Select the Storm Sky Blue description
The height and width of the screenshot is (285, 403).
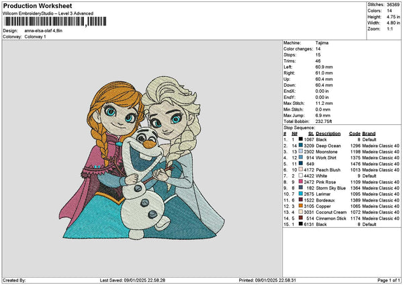(x=330, y=188)
